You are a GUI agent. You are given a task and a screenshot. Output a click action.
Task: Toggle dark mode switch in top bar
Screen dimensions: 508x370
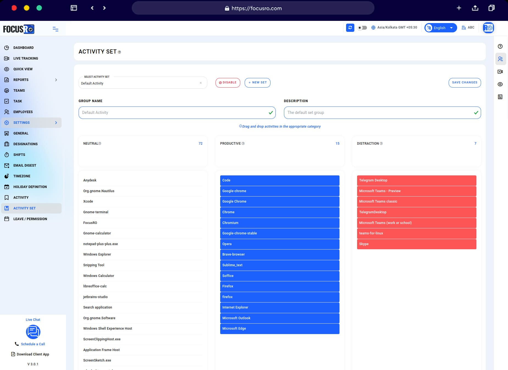click(x=362, y=28)
